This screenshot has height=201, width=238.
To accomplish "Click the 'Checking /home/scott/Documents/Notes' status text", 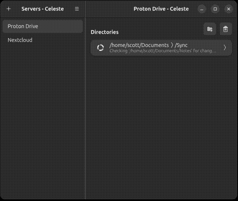I will click(x=163, y=51).
